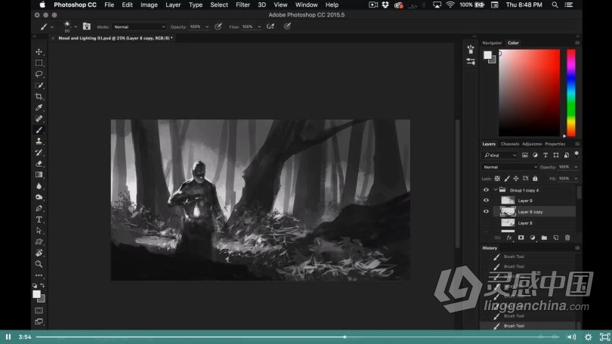Toggle Lock transparent pixels icon
The width and height of the screenshot is (612, 344).
point(497,179)
